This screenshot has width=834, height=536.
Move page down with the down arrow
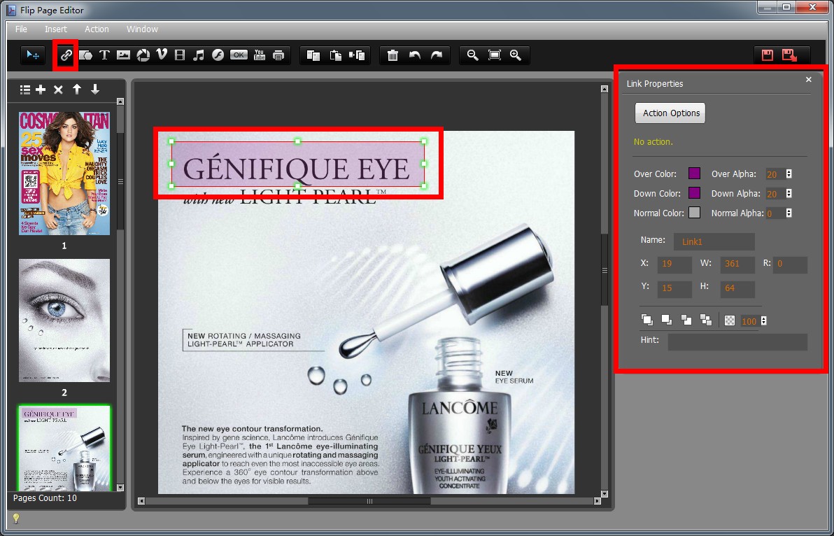[x=95, y=90]
